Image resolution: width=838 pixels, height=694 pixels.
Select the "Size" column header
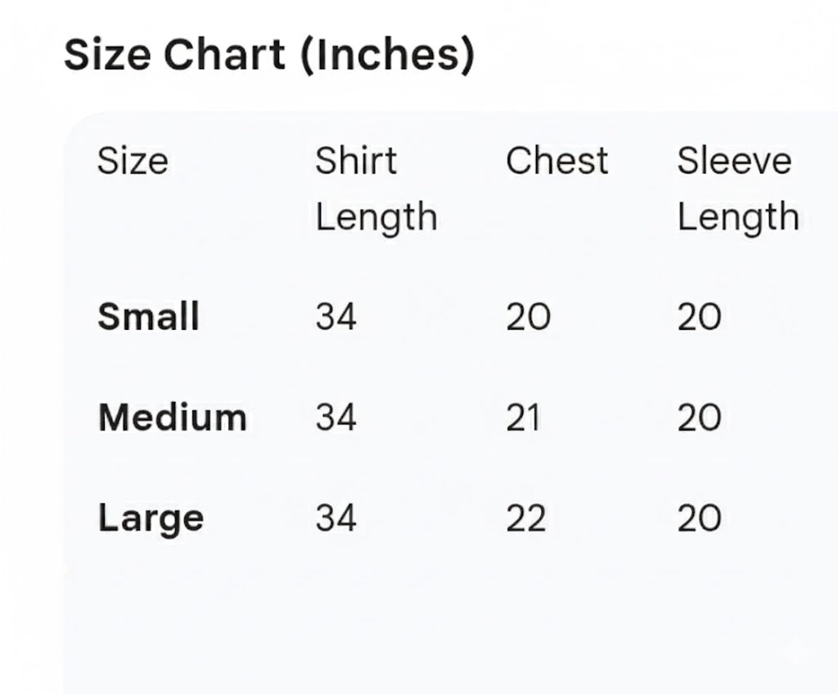133,160
